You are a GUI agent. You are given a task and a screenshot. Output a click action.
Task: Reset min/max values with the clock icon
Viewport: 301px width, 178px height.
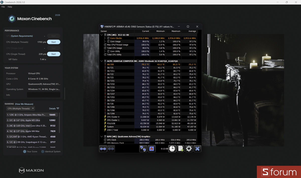[172, 149]
